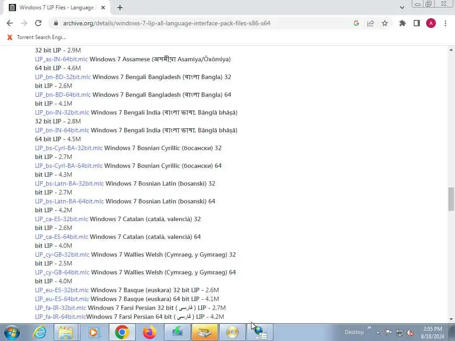
Task: Download Welsh LIP_cy-GB-32bit.mlc
Action: (x=62, y=254)
